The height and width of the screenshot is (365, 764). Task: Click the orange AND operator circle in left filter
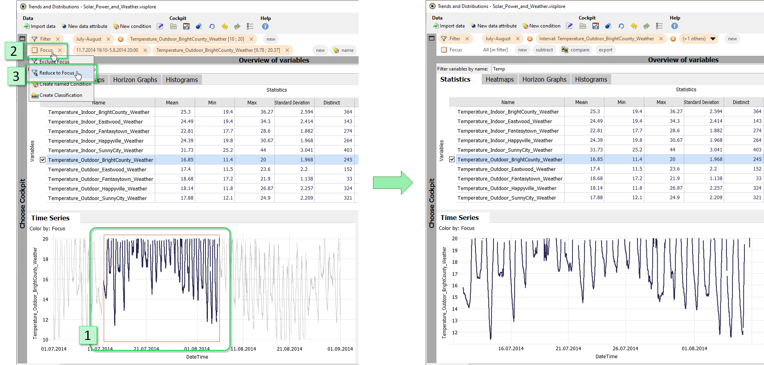(x=120, y=39)
